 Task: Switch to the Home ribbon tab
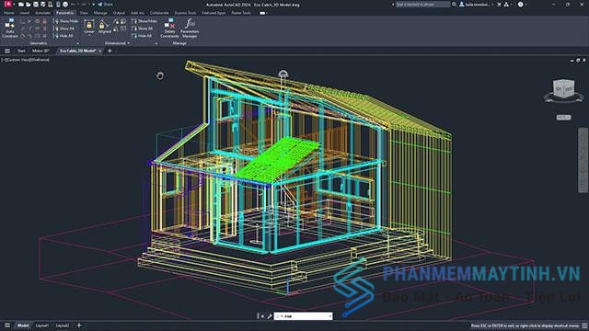[9, 13]
